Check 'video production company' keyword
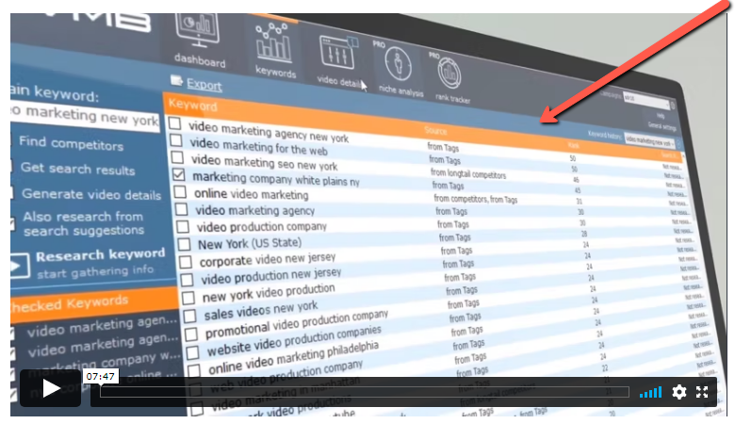Screen dimensions: 735x424 183,227
